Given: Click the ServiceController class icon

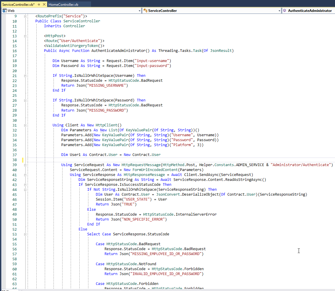Looking at the screenshot, I should coord(145,11).
